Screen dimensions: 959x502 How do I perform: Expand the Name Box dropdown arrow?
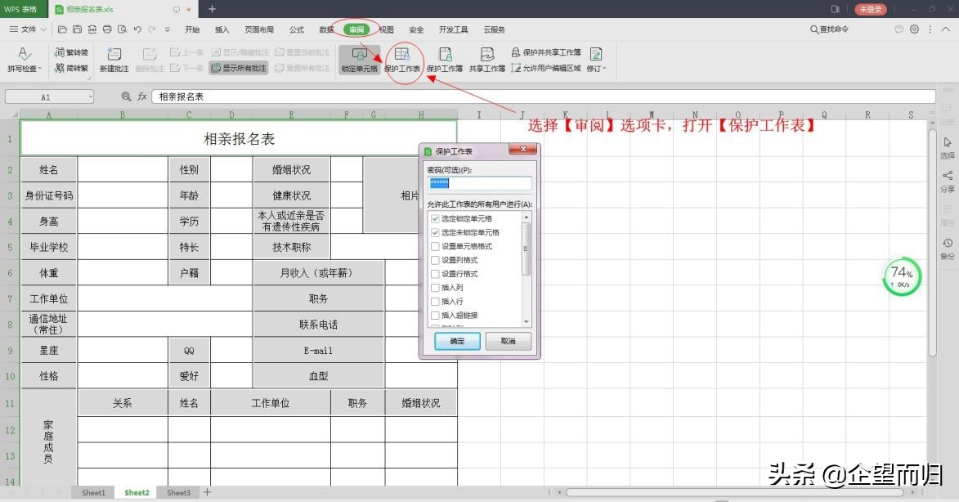tap(91, 96)
